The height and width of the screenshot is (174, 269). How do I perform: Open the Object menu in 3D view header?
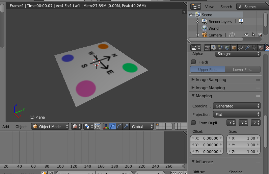click(21, 127)
